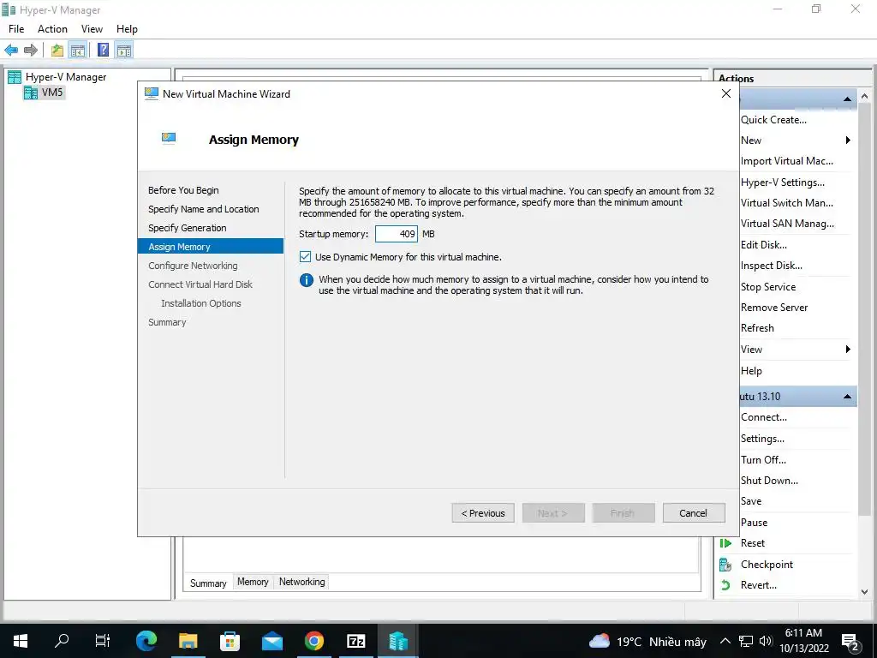Click Quick Create in Actions pane
Screen dimensions: 877x658
[x=773, y=120]
